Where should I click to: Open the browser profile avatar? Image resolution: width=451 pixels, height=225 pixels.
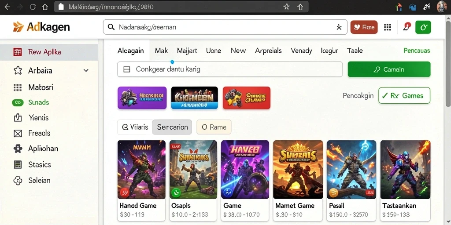[441, 7]
